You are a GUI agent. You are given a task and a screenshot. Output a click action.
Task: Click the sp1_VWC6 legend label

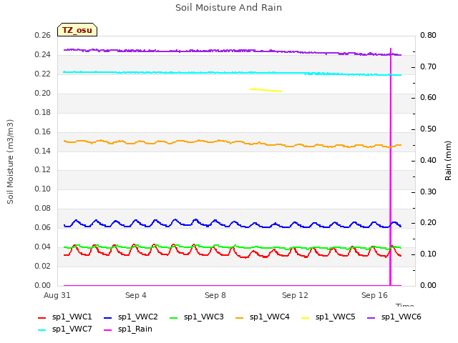tap(401, 317)
